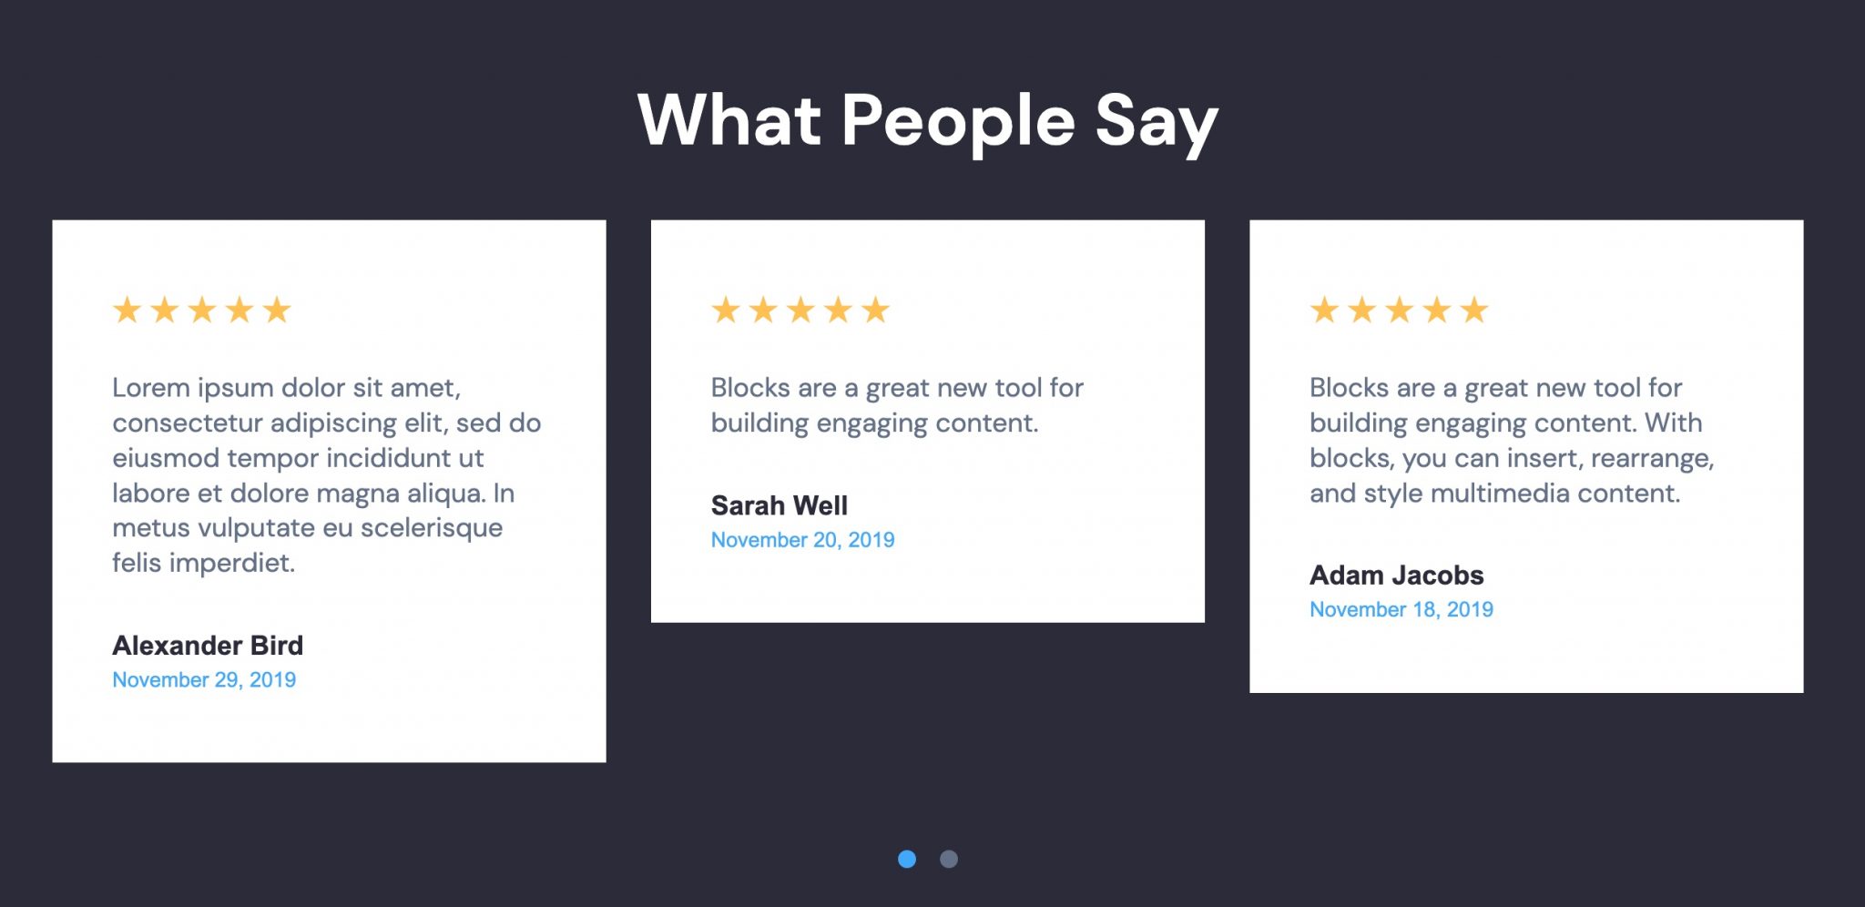Switch to the second carousel slide dot
Screen dimensions: 1865x907
(949, 859)
